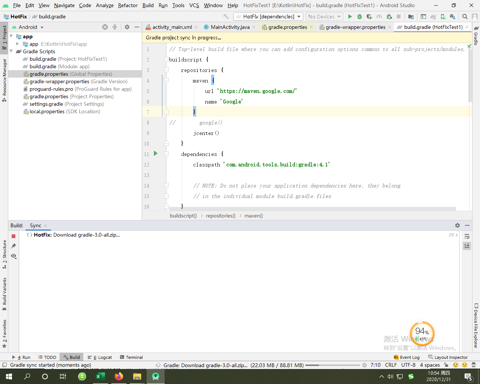
Task: Open Run Anything icon
Action: [x=423, y=16]
